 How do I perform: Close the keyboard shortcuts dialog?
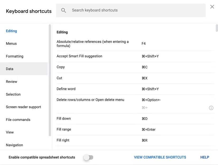(x=212, y=6)
